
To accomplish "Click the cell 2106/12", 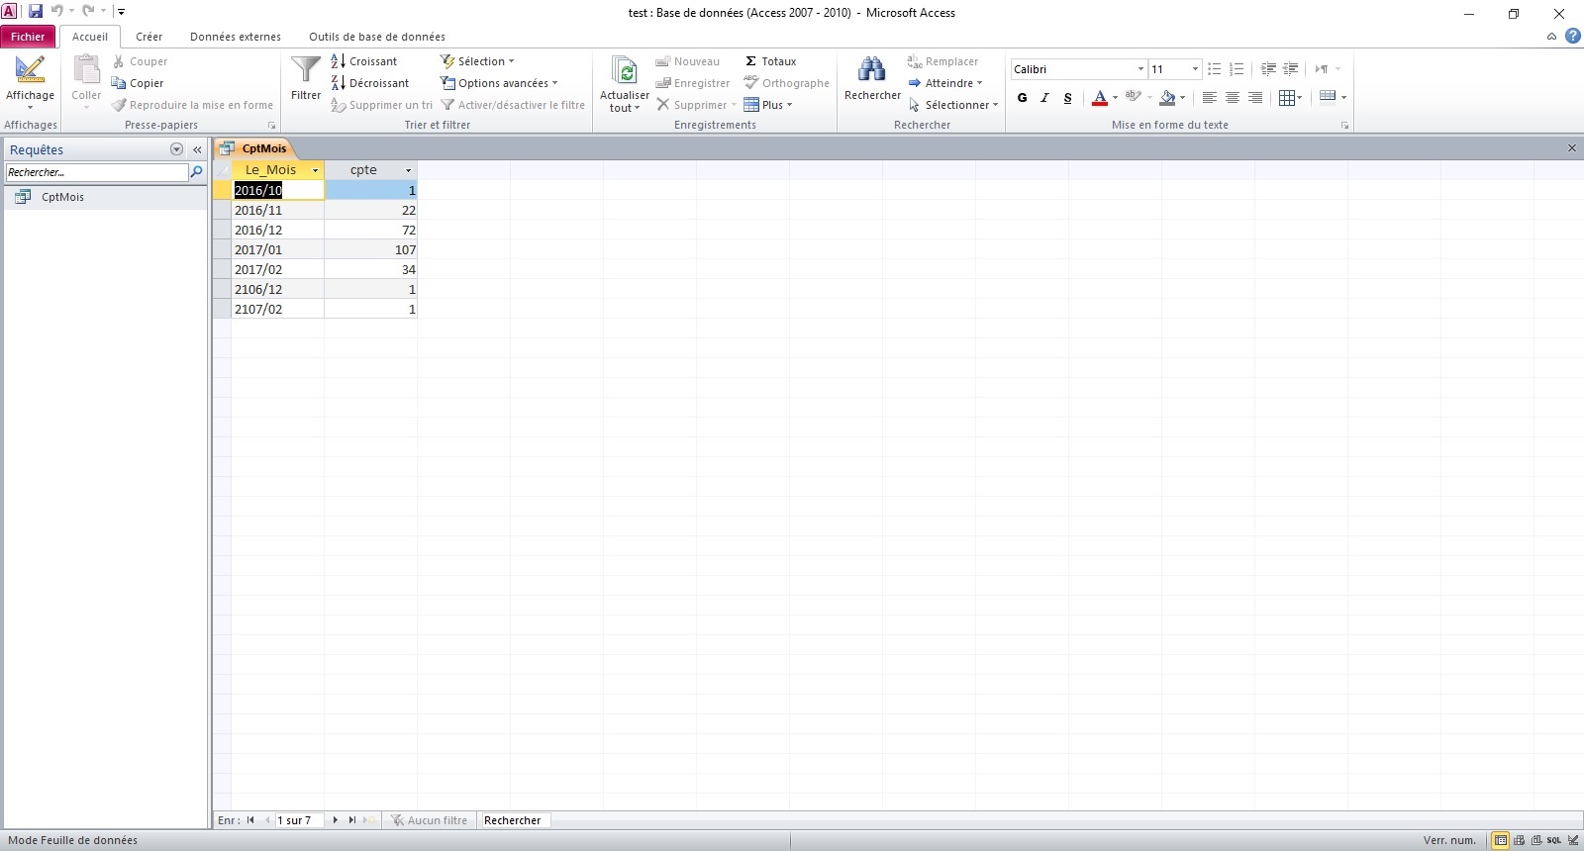I will (278, 289).
